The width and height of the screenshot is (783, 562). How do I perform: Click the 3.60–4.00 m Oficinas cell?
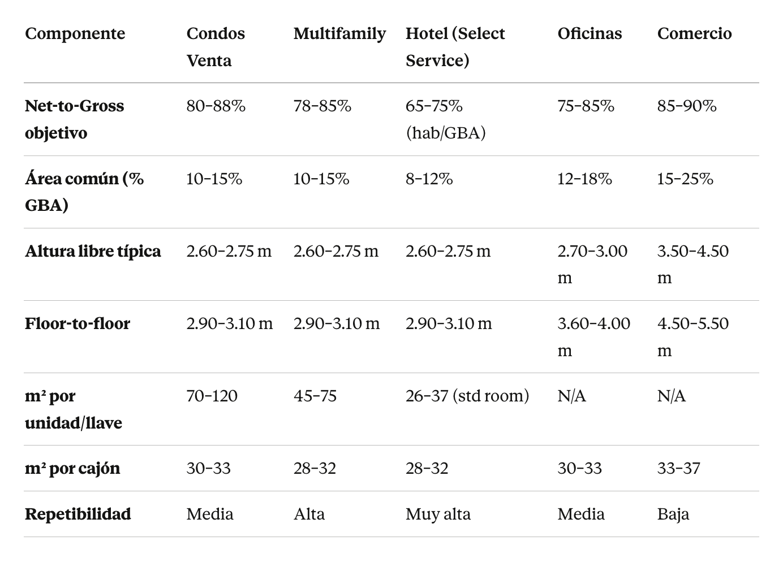(x=593, y=336)
